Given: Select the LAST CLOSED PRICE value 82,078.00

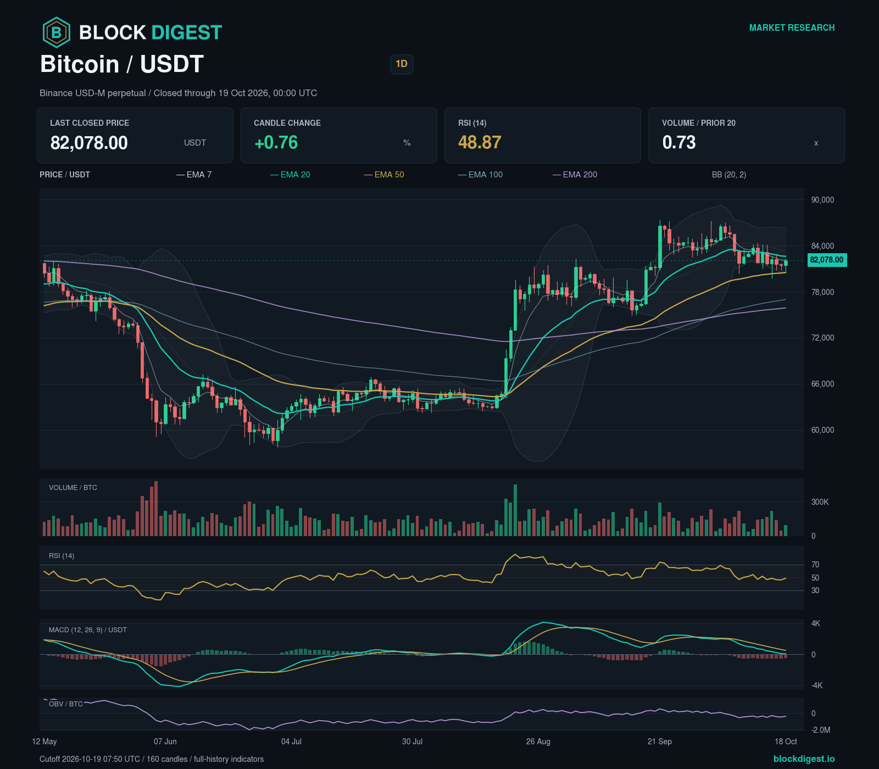Looking at the screenshot, I should tap(89, 143).
